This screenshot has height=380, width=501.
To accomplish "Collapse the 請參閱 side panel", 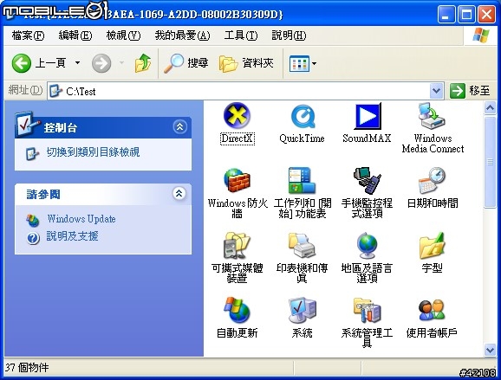I will pyautogui.click(x=179, y=193).
